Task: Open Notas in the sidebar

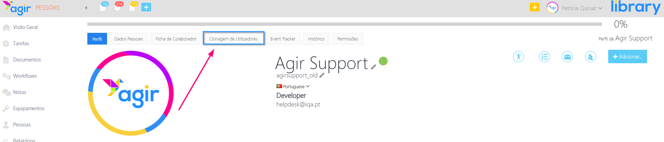Action: (20, 92)
